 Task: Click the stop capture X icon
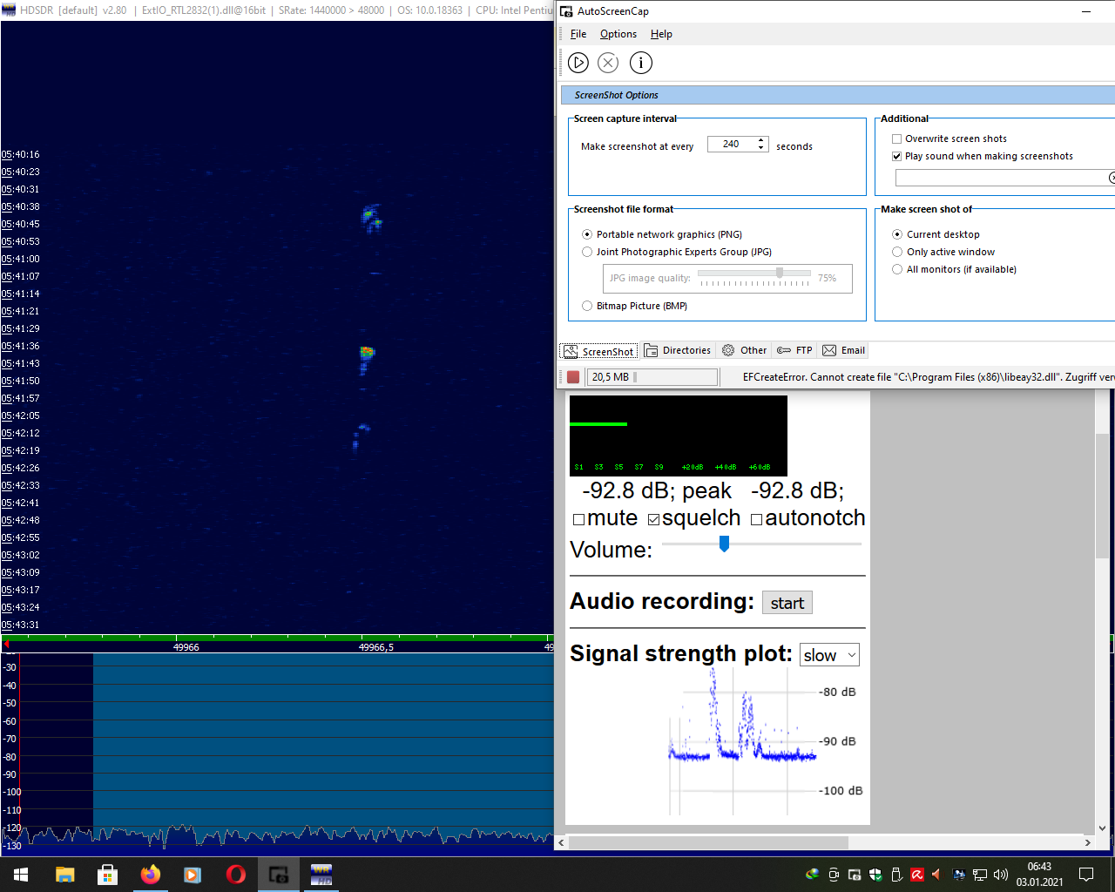[608, 63]
